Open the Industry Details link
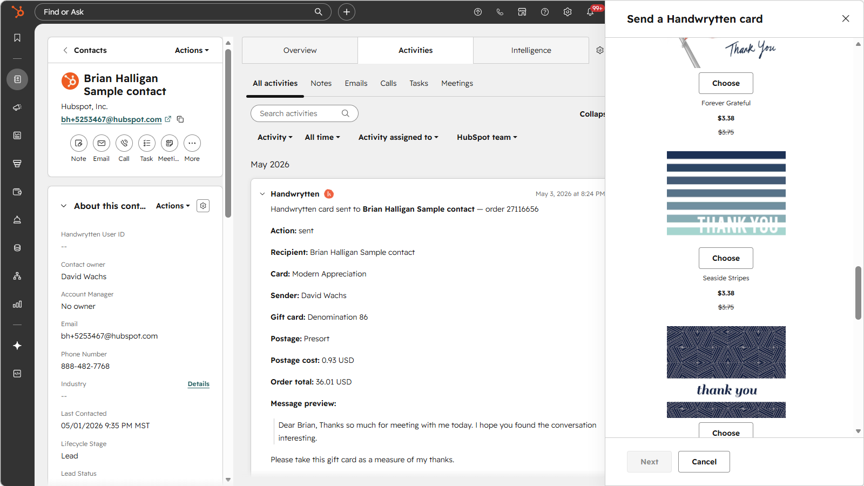The width and height of the screenshot is (864, 486). [199, 384]
